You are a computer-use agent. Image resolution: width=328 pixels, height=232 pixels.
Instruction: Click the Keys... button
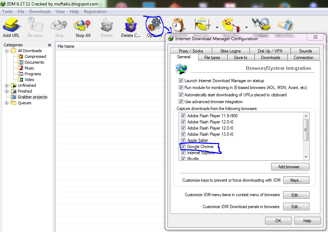[x=296, y=180]
